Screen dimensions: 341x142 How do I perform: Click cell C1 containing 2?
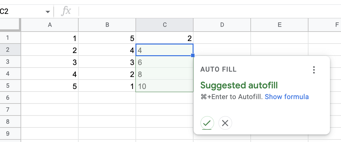tap(165, 38)
